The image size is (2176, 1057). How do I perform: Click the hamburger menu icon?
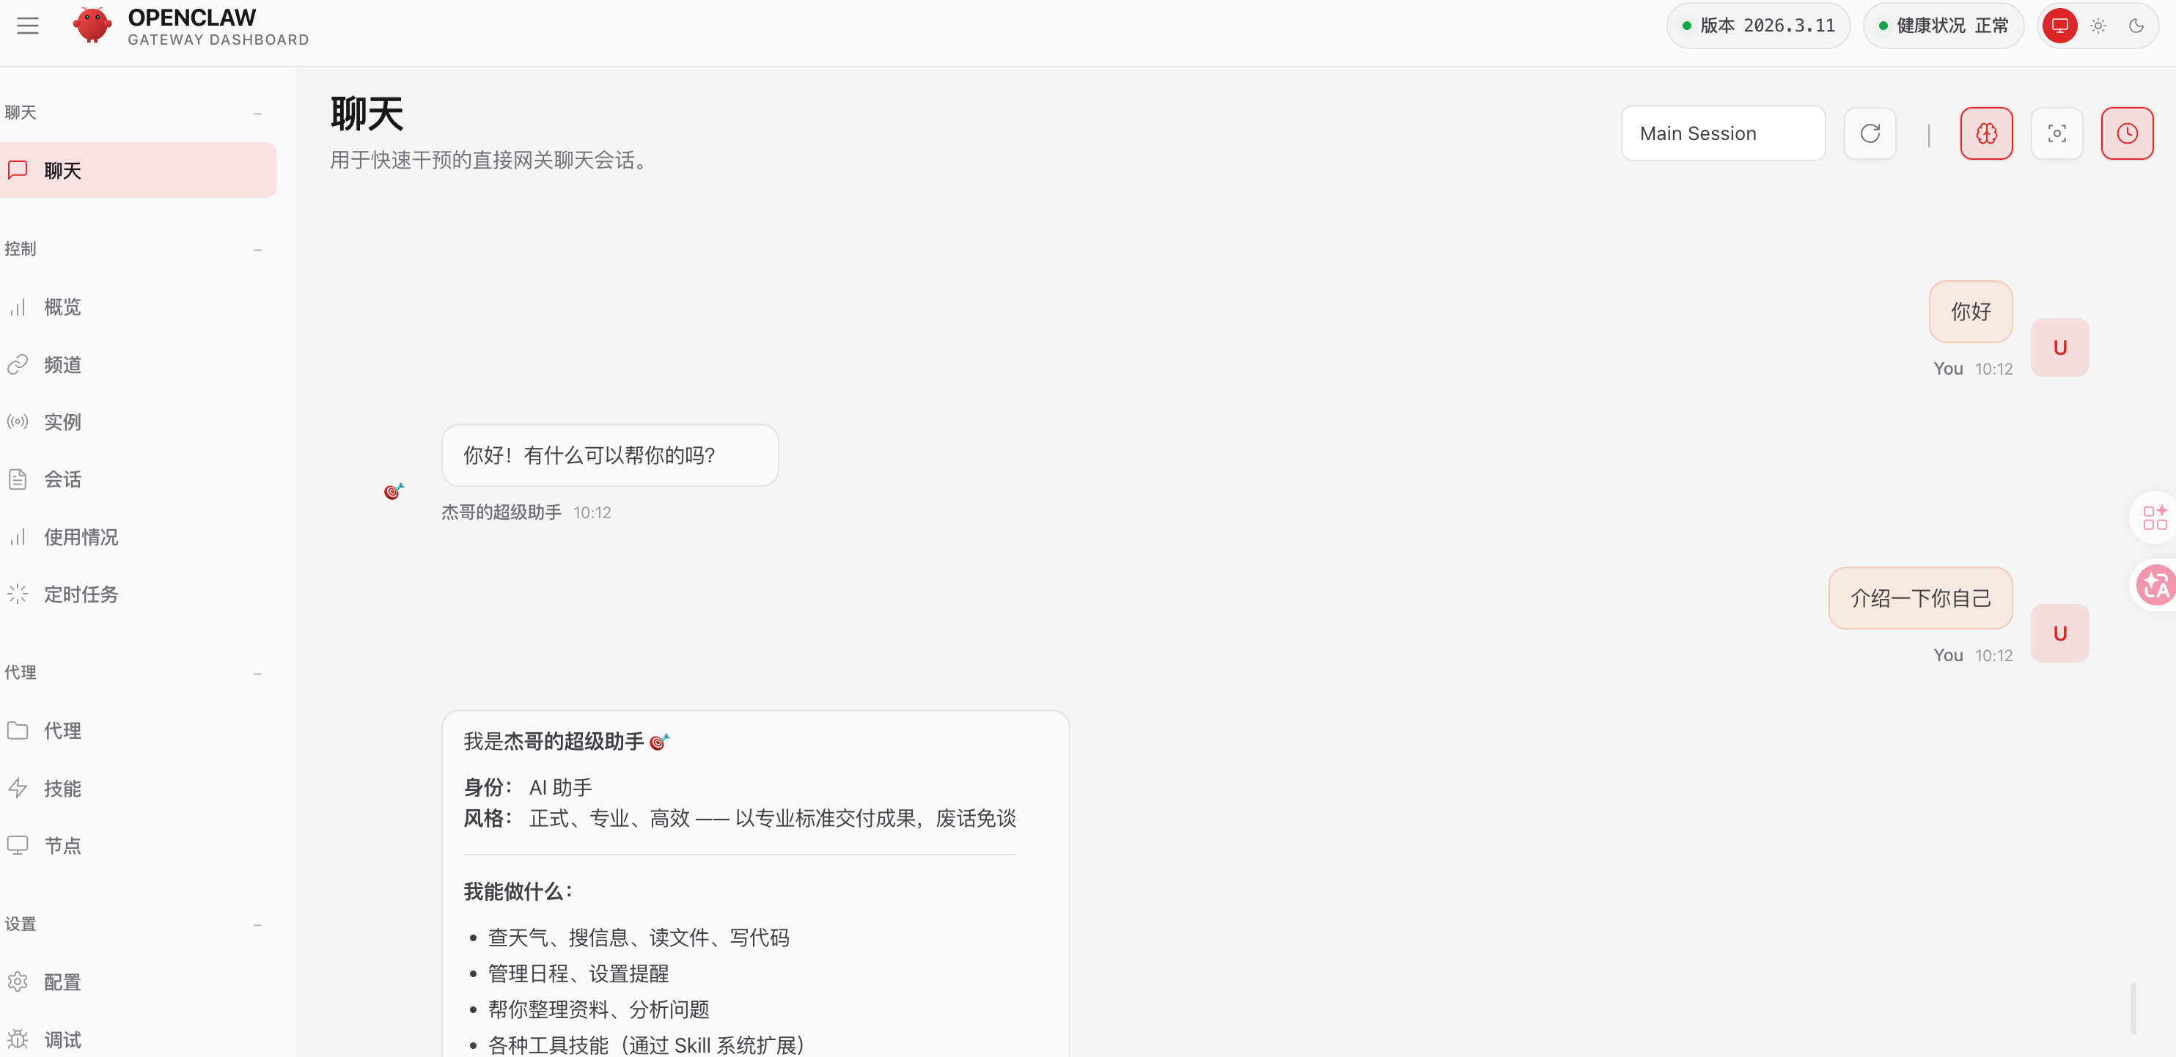pyautogui.click(x=28, y=26)
